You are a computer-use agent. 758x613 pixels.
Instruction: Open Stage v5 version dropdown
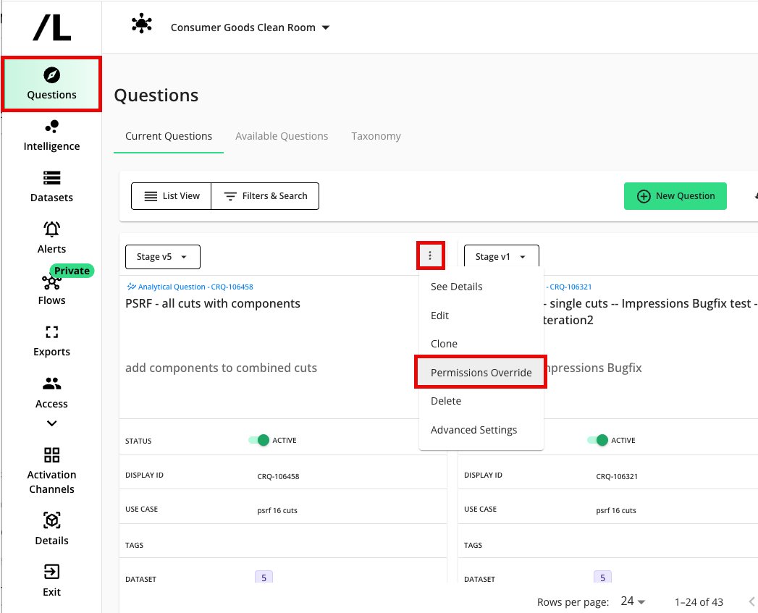click(163, 257)
